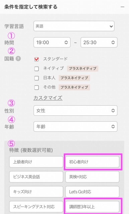Open the カスタマイズ link
The height and width of the screenshot is (214, 129).
pos(48,98)
